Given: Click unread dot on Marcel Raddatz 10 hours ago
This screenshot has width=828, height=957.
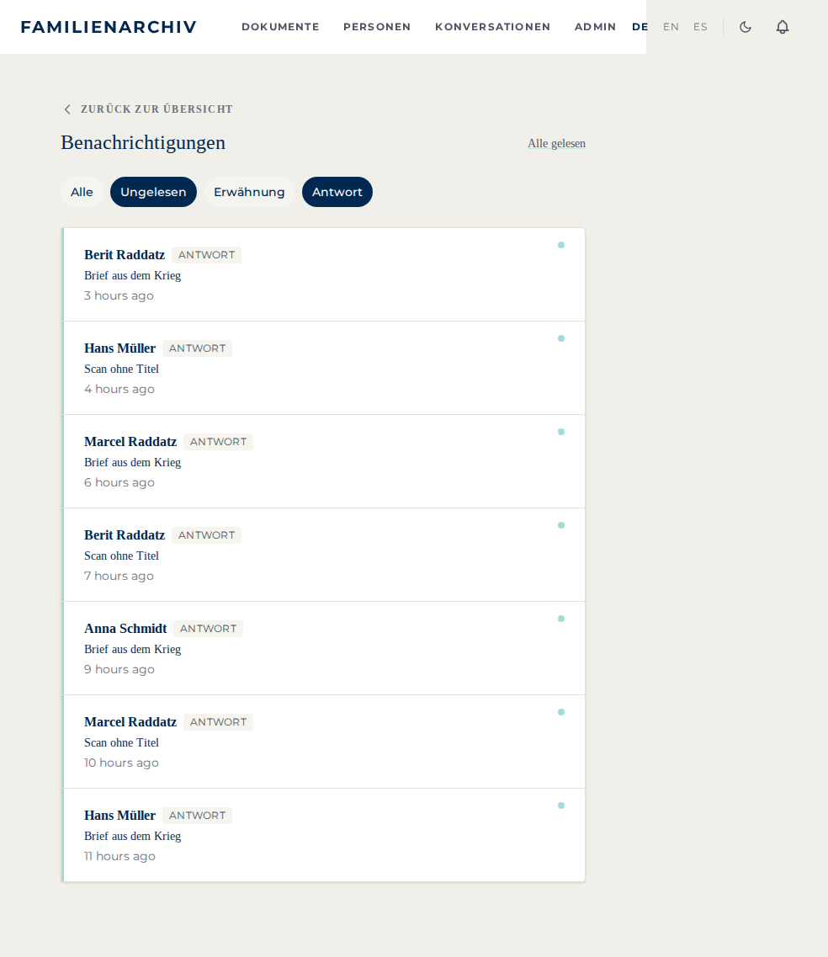Looking at the screenshot, I should coord(560,712).
